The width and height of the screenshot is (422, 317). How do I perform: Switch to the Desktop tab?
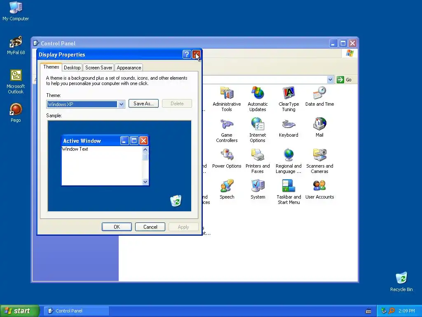click(x=72, y=68)
